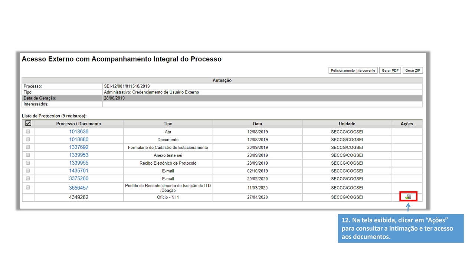
Task: Click the date 20/09/2019
Action: pos(258,148)
